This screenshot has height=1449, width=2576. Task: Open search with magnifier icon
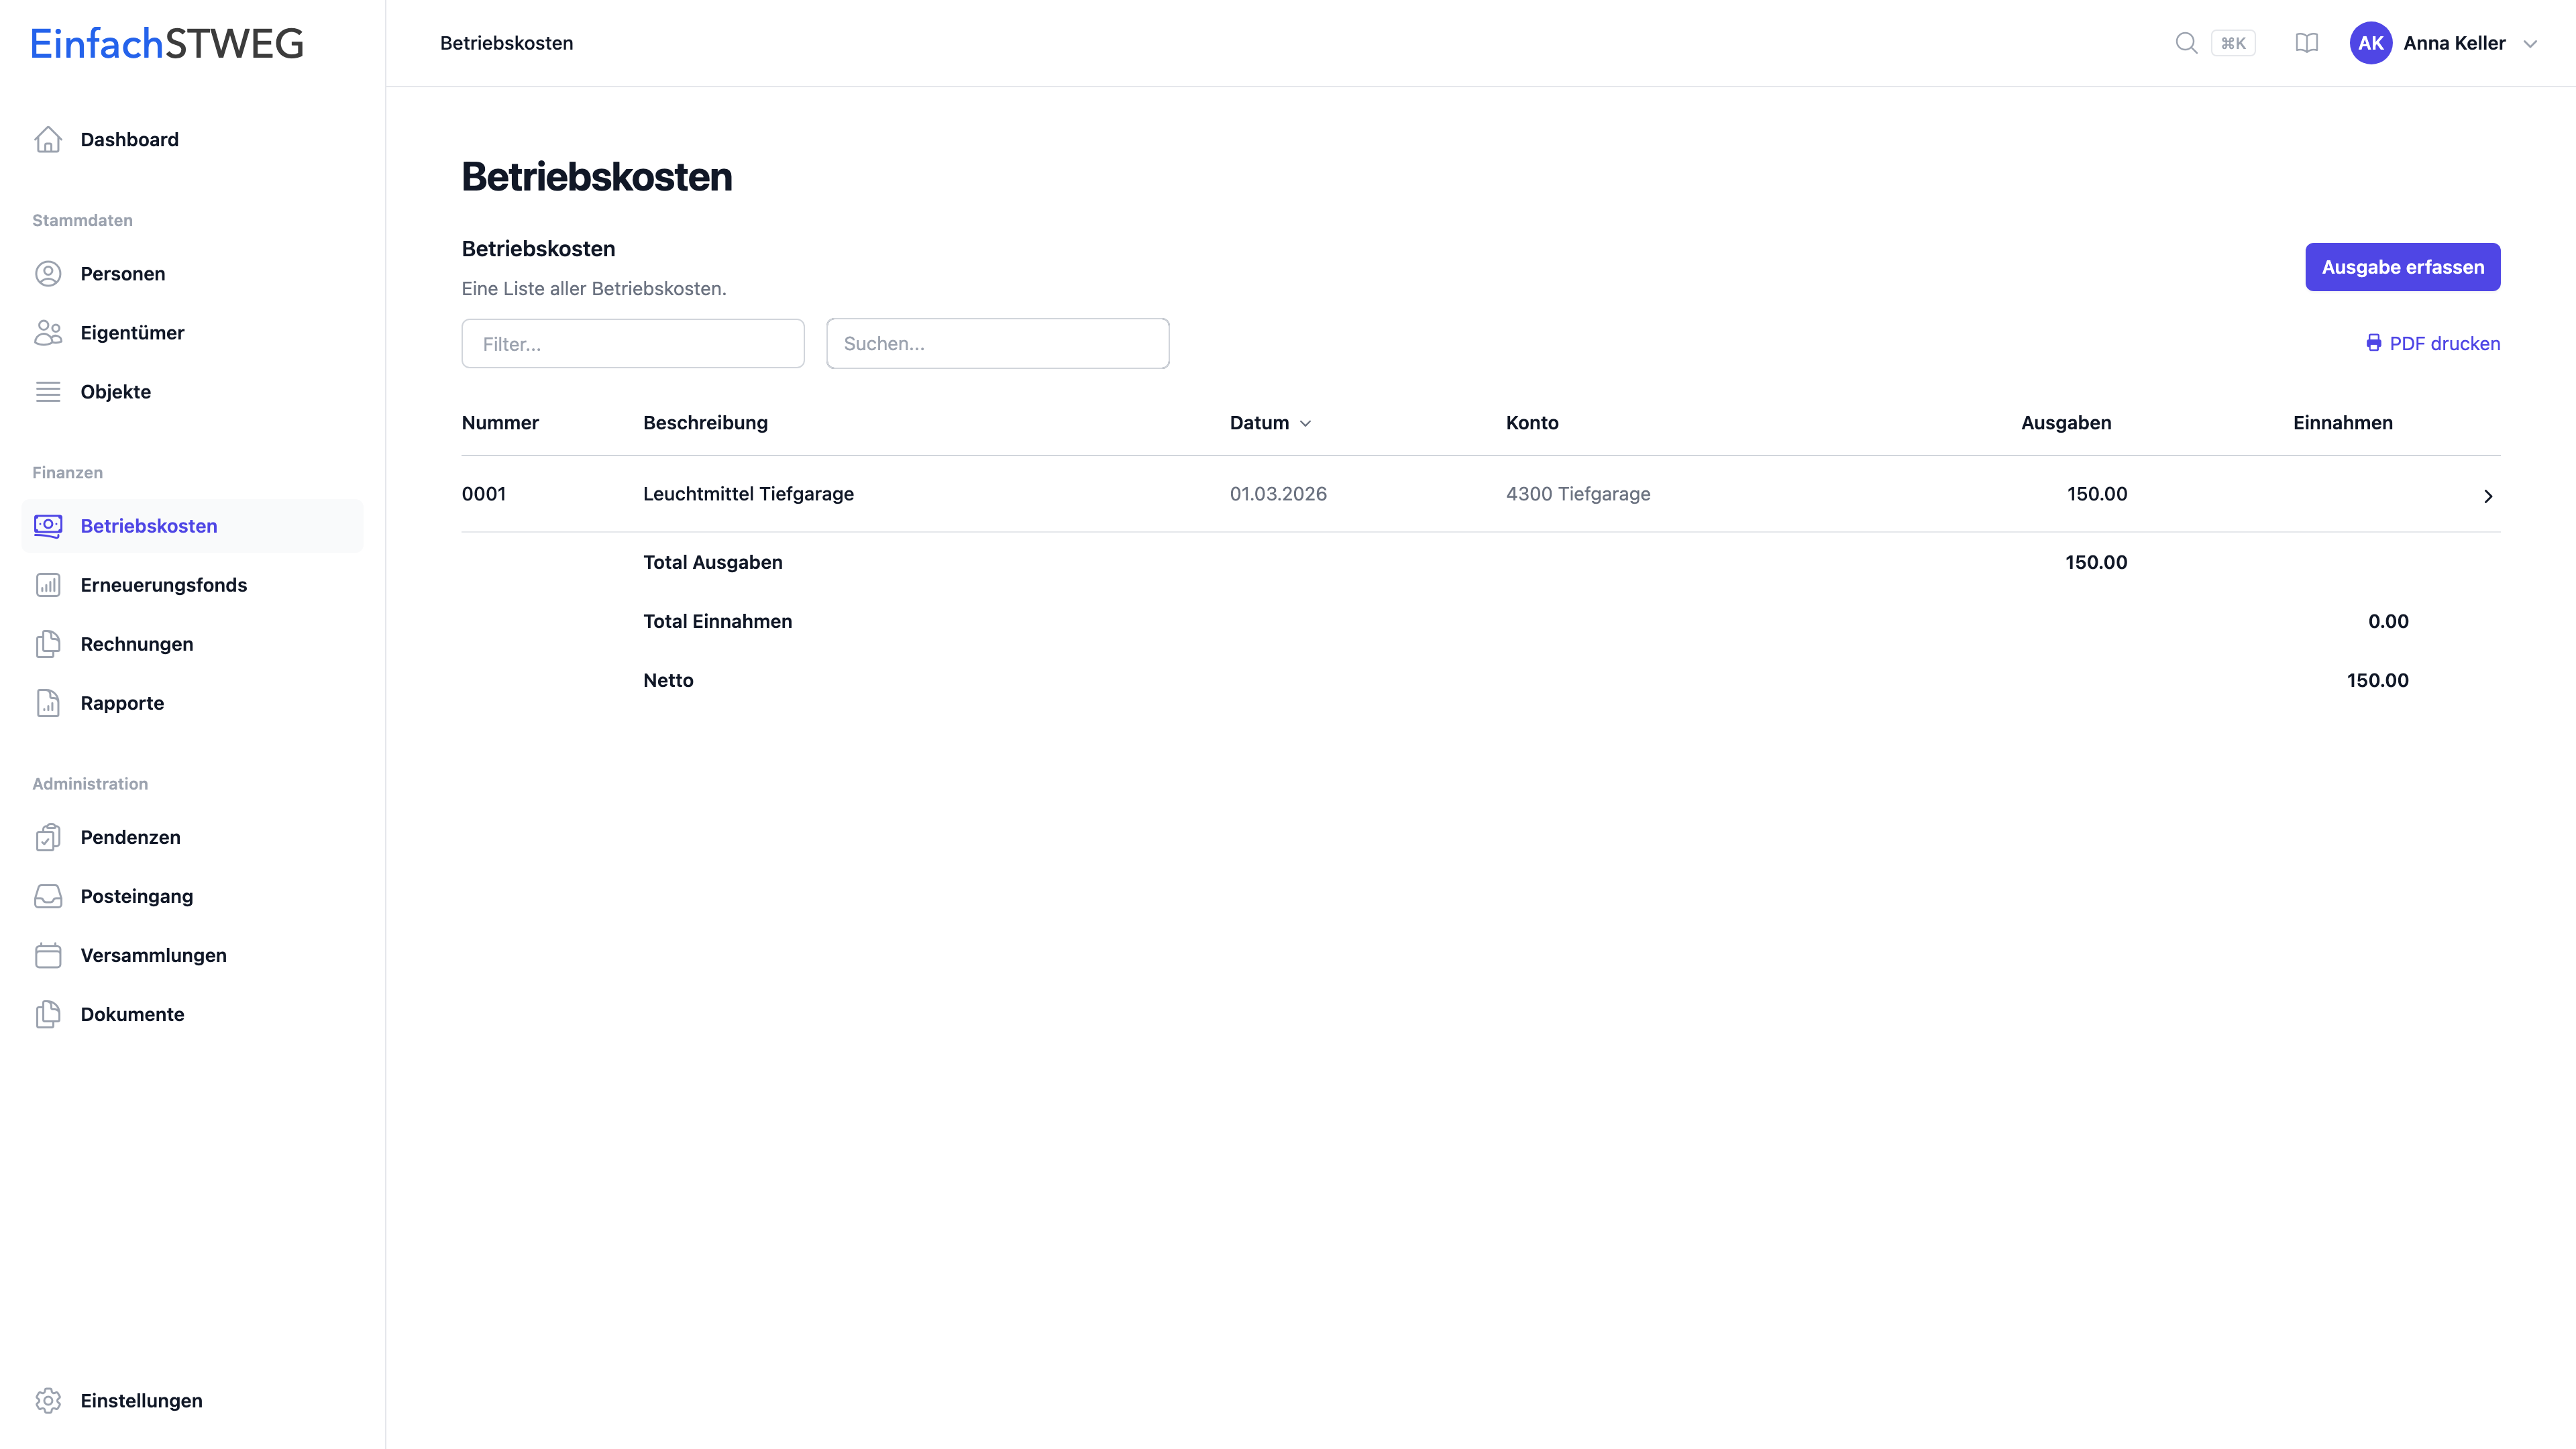(2186, 43)
